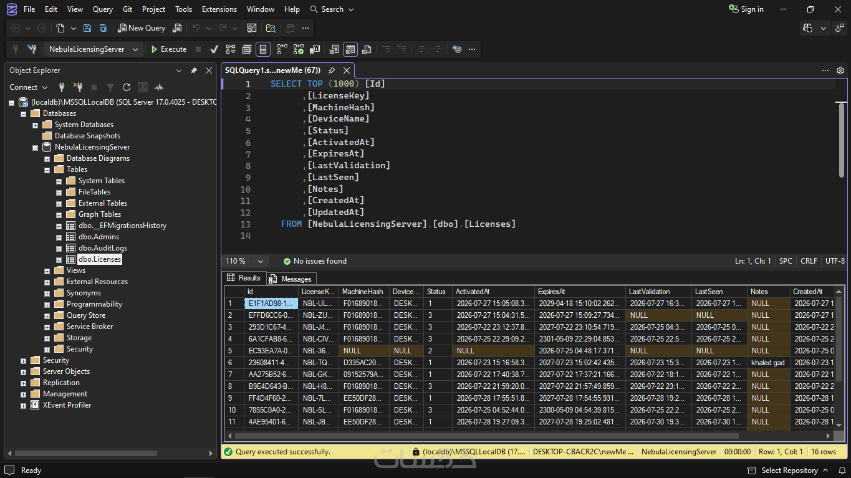This screenshot has width=851, height=478.
Task: Expand the dbo.Licenses table node
Action: [x=59, y=259]
